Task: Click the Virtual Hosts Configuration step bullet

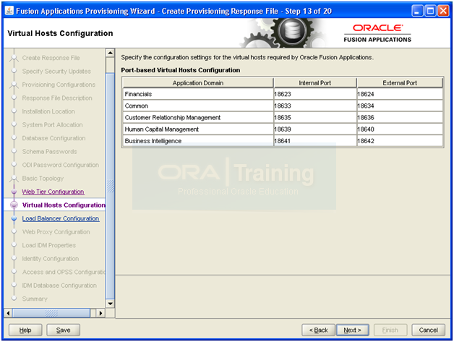Action: coord(14,205)
